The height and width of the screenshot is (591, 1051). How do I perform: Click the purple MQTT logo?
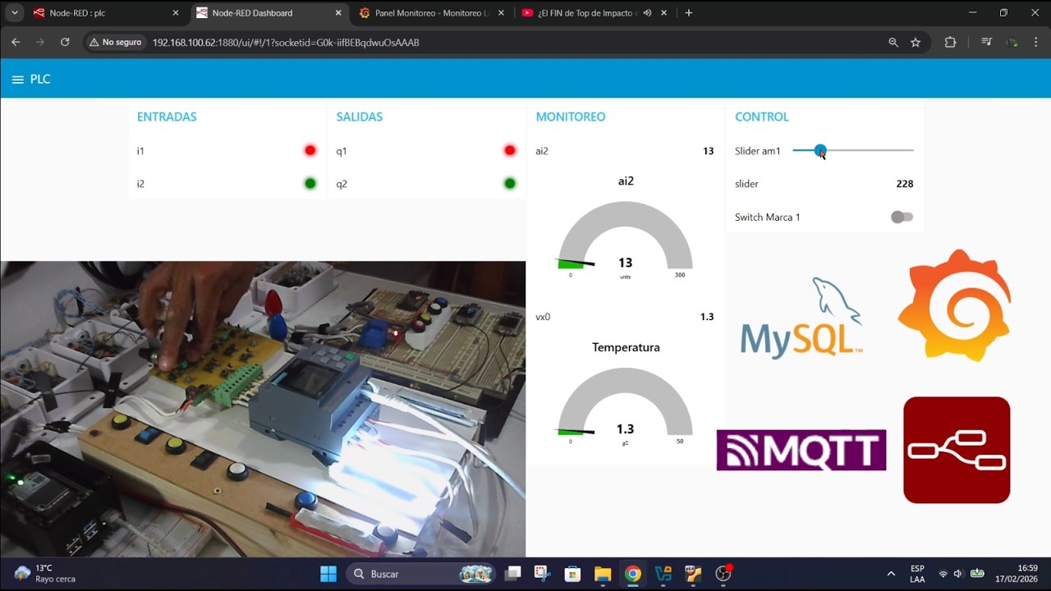click(x=801, y=450)
